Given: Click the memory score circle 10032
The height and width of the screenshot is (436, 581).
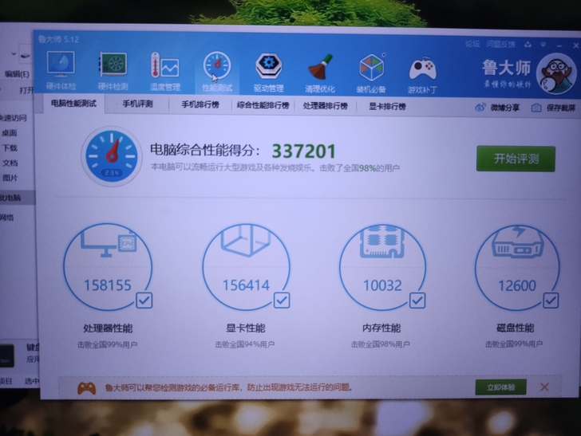Looking at the screenshot, I should tap(382, 266).
